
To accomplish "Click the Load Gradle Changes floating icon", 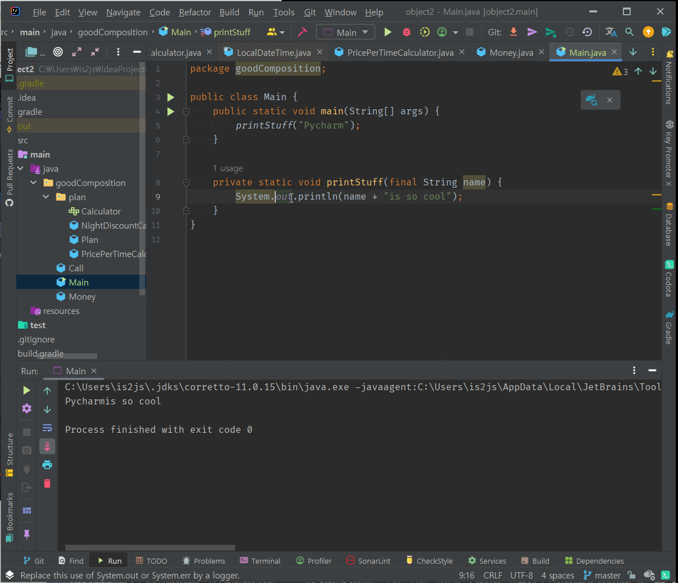I will click(592, 100).
